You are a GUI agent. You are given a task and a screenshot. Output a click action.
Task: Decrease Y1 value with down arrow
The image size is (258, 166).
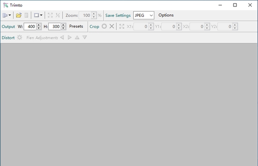(179, 28)
